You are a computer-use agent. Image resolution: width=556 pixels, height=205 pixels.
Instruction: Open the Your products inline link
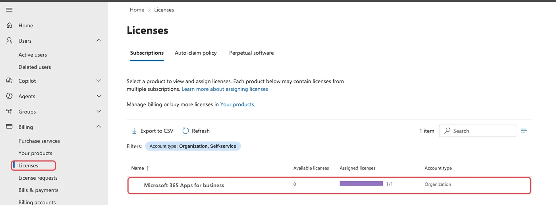[x=237, y=104]
